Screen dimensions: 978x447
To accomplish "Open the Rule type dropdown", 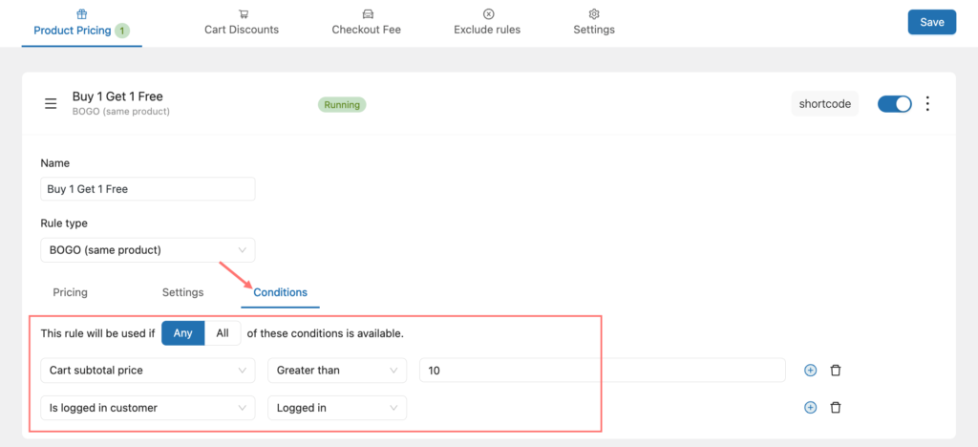I will 148,250.
